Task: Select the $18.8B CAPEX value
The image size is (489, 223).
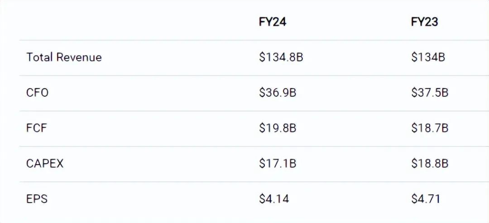Action: [429, 163]
